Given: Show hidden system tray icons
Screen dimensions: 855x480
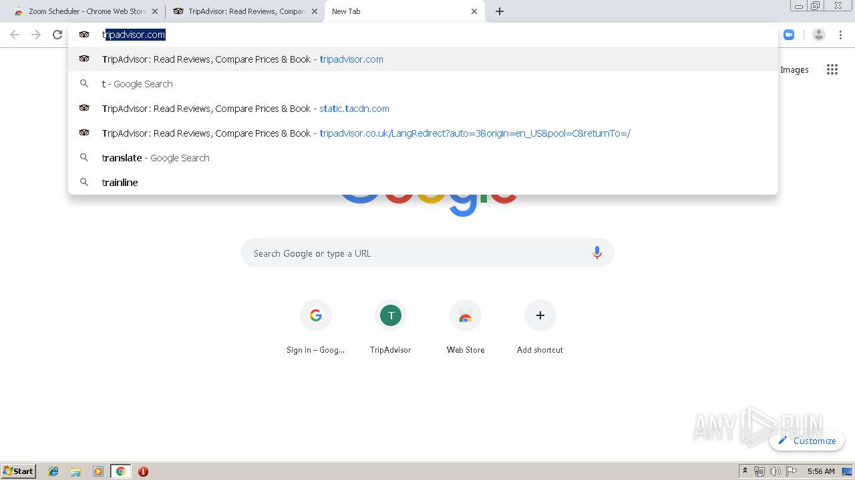Looking at the screenshot, I should click(745, 471).
